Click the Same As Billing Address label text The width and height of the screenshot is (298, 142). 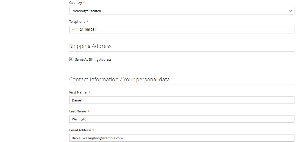[x=93, y=59]
